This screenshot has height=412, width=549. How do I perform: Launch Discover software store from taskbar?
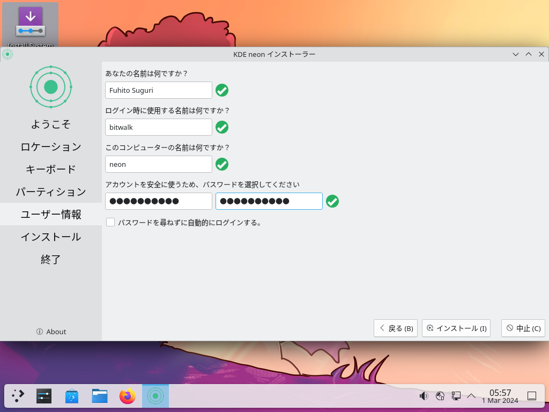click(72, 396)
